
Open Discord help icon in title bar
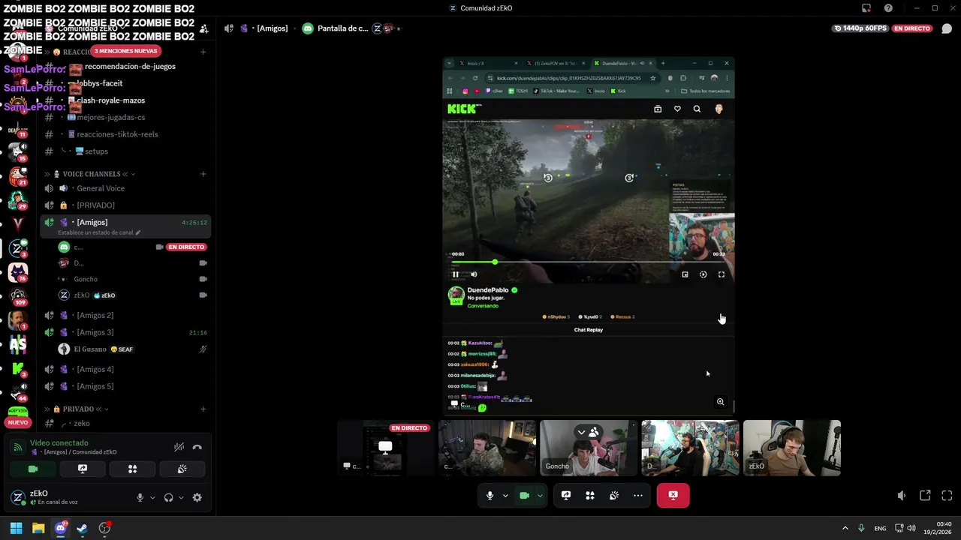click(x=888, y=8)
